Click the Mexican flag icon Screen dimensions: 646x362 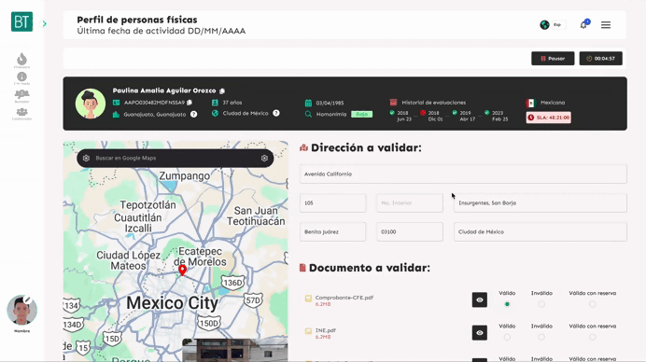click(x=530, y=103)
